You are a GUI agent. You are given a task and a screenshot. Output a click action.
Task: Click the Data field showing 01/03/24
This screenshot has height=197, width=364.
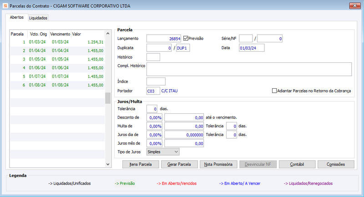point(252,48)
